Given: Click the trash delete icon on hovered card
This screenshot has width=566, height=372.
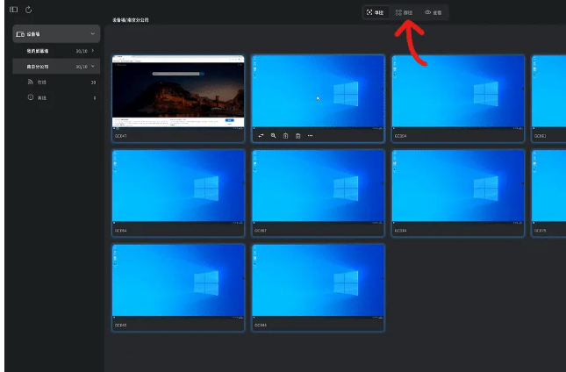Looking at the screenshot, I should pyautogui.click(x=297, y=136).
